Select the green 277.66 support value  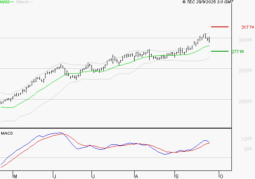[x=238, y=52]
